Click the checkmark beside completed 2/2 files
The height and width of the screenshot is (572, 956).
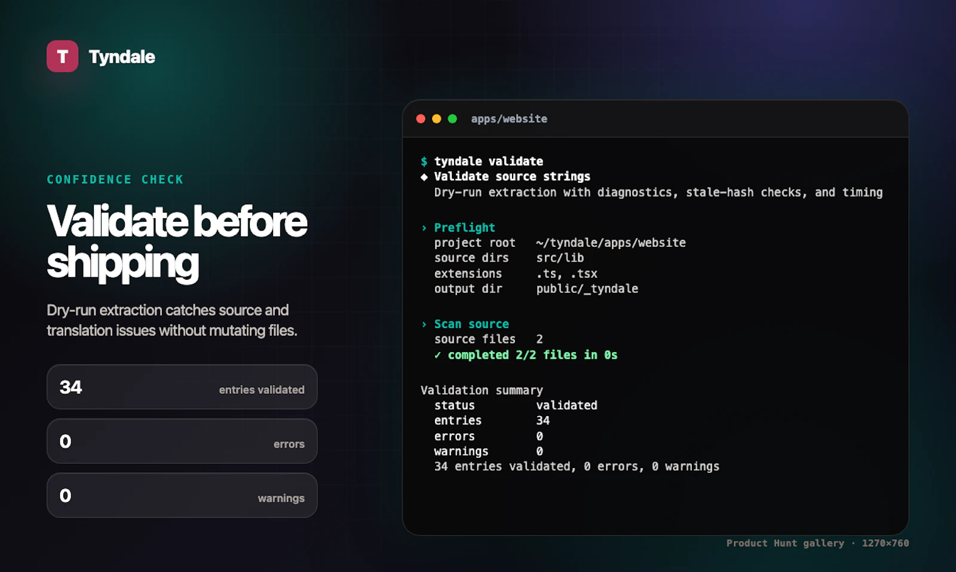point(437,355)
